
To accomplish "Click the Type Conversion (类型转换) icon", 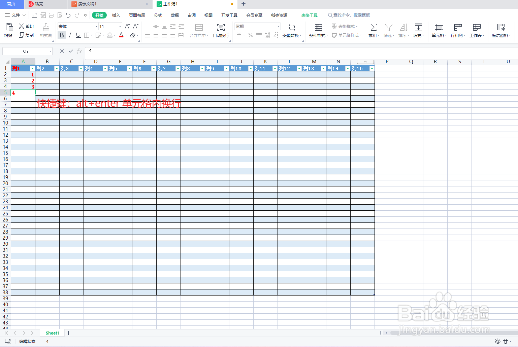I will click(292, 27).
